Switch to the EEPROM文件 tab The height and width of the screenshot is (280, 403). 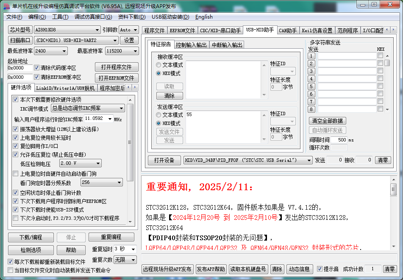click(x=182, y=30)
